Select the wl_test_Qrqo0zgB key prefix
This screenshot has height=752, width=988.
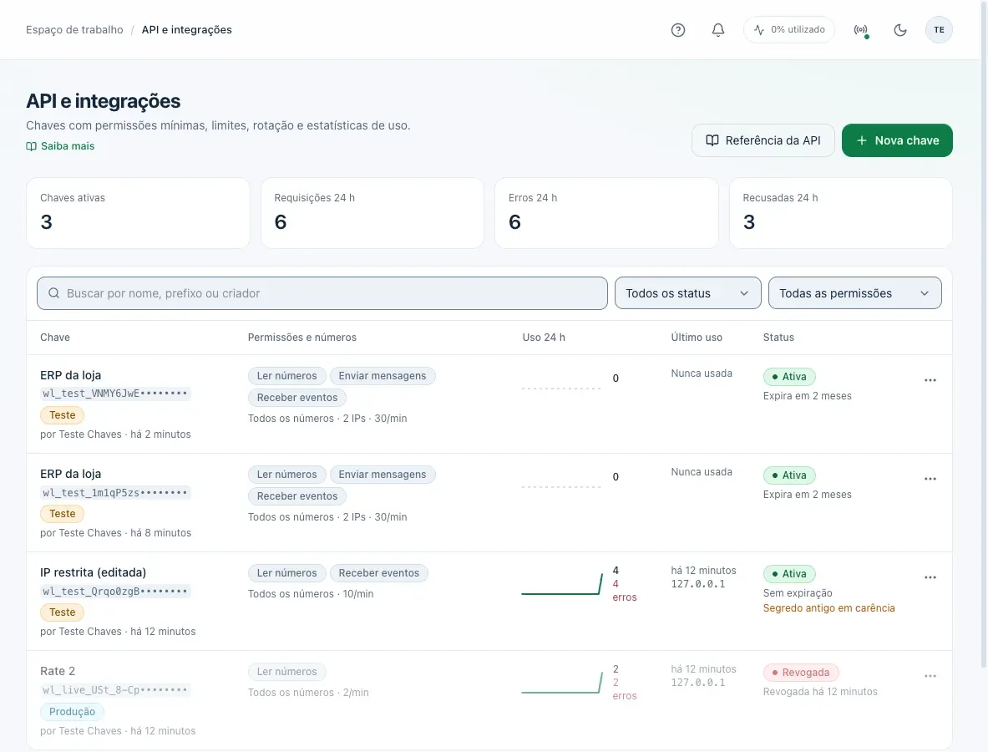pyautogui.click(x=115, y=592)
